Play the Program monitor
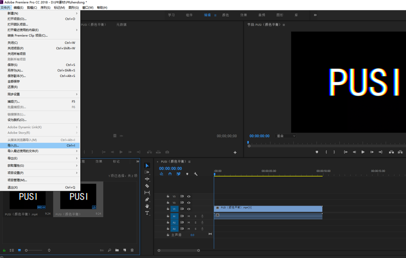The height and width of the screenshot is (258, 406). click(363, 152)
